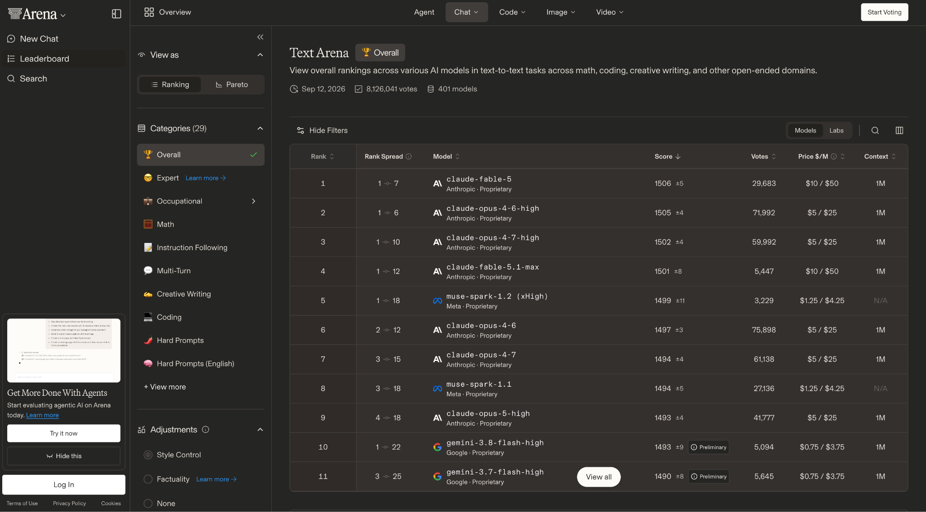Viewport: 926px width, 512px height.
Task: Click the Hide Filters sliders icon
Action: point(300,130)
